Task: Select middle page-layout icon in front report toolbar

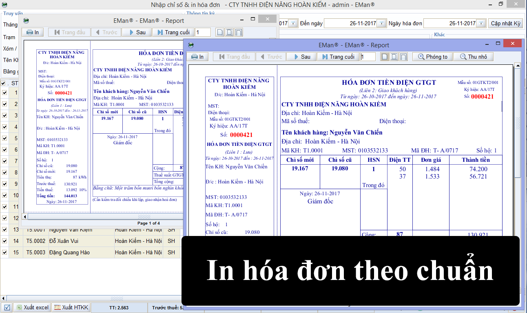Action: (x=394, y=57)
